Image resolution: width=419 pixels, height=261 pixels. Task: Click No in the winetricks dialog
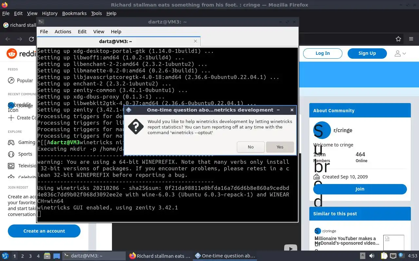coord(251,147)
